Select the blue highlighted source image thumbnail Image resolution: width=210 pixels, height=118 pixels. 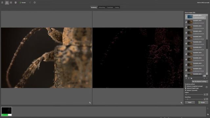[190, 17]
